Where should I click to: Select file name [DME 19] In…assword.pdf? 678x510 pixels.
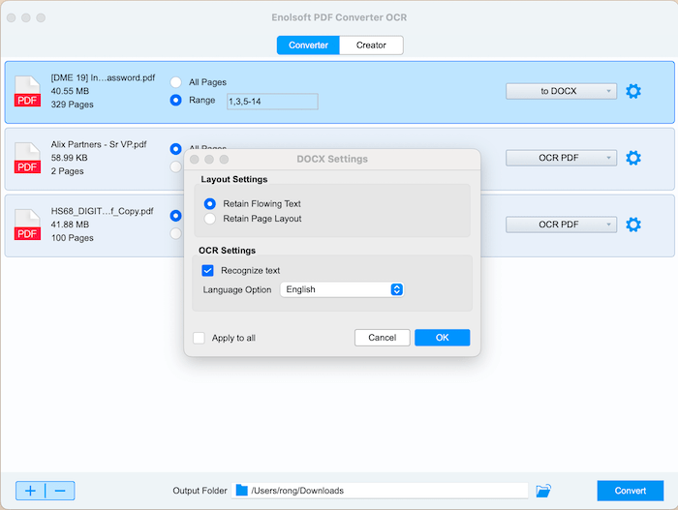tap(103, 77)
